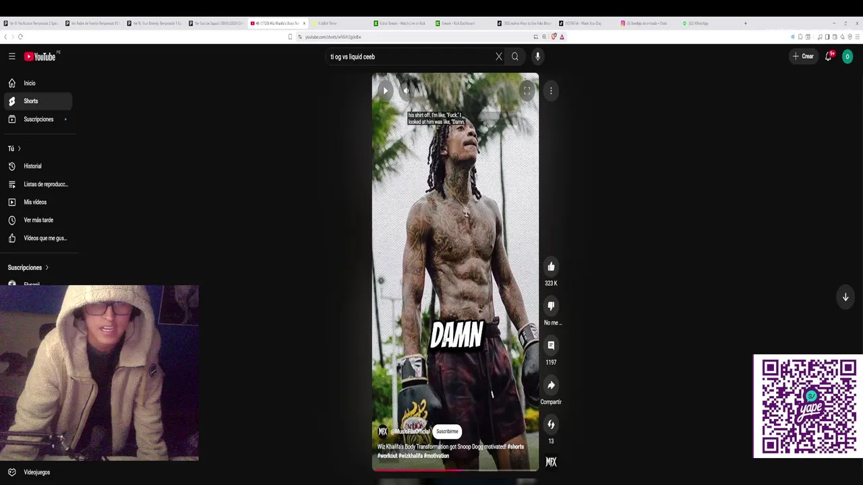Go to the next Short with down arrow
This screenshot has height=485, width=863.
pos(845,297)
